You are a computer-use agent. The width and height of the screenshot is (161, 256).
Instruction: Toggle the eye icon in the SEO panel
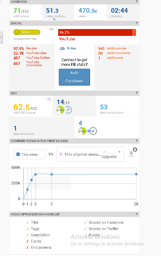coord(49,99)
